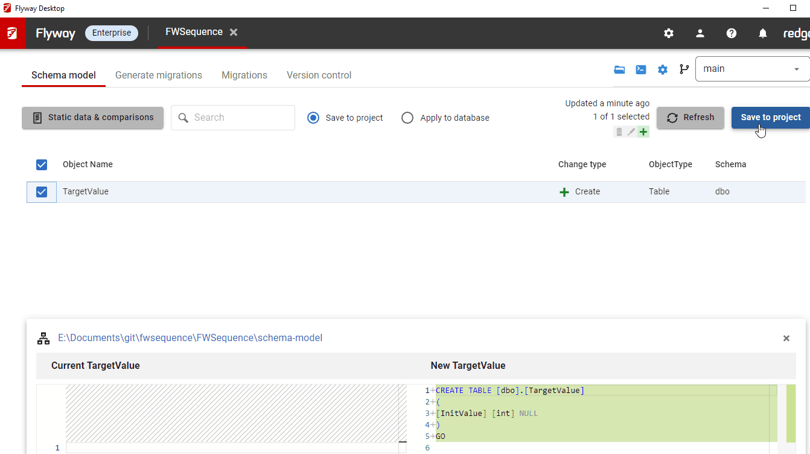The width and height of the screenshot is (810, 454).
Task: Click the GO line in diff
Action: coord(441,436)
